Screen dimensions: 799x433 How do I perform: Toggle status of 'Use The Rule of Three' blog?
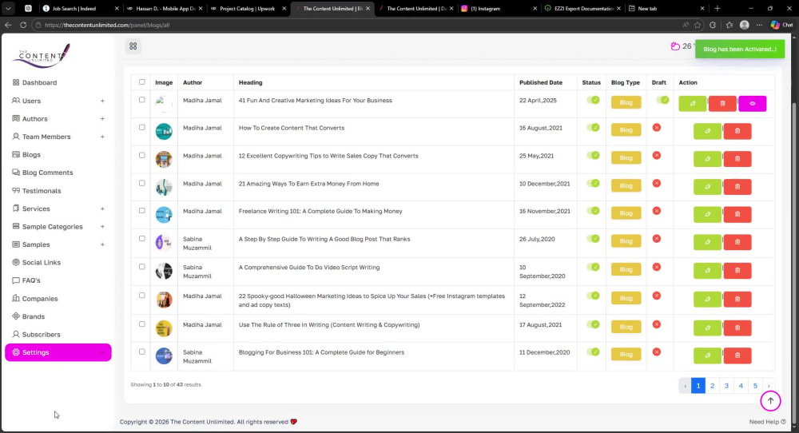tap(593, 324)
